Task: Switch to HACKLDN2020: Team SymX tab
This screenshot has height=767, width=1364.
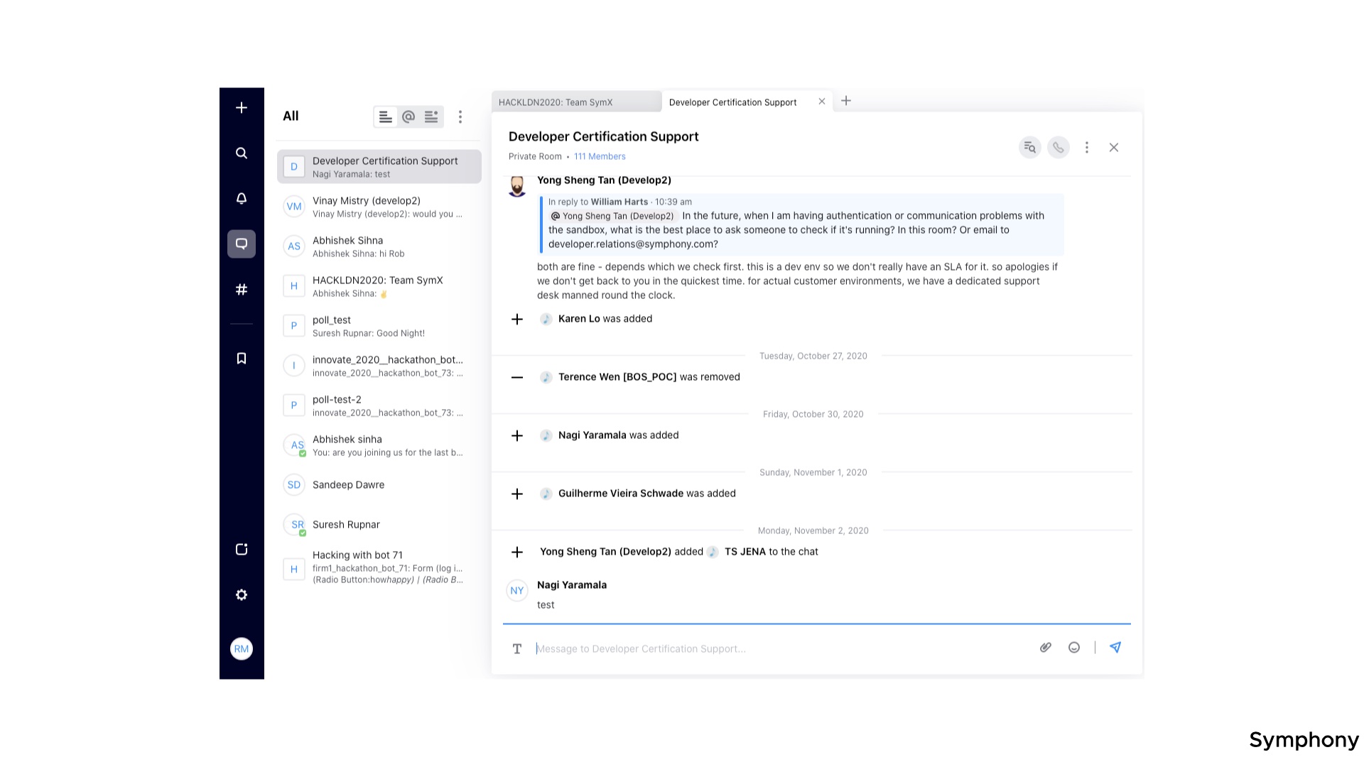Action: [x=576, y=102]
